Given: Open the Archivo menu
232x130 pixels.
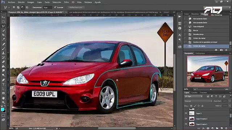Looking at the screenshot, I should pyautogui.click(x=11, y=2).
